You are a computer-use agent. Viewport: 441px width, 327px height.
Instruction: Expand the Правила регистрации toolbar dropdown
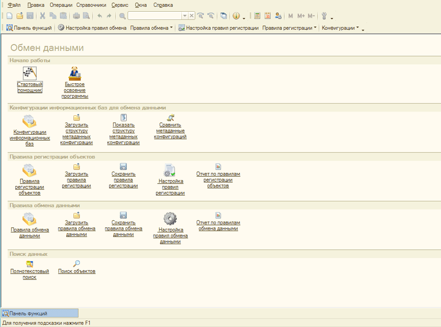tap(289, 28)
